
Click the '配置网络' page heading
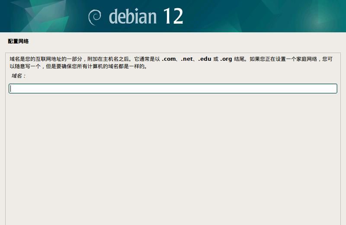[18, 41]
